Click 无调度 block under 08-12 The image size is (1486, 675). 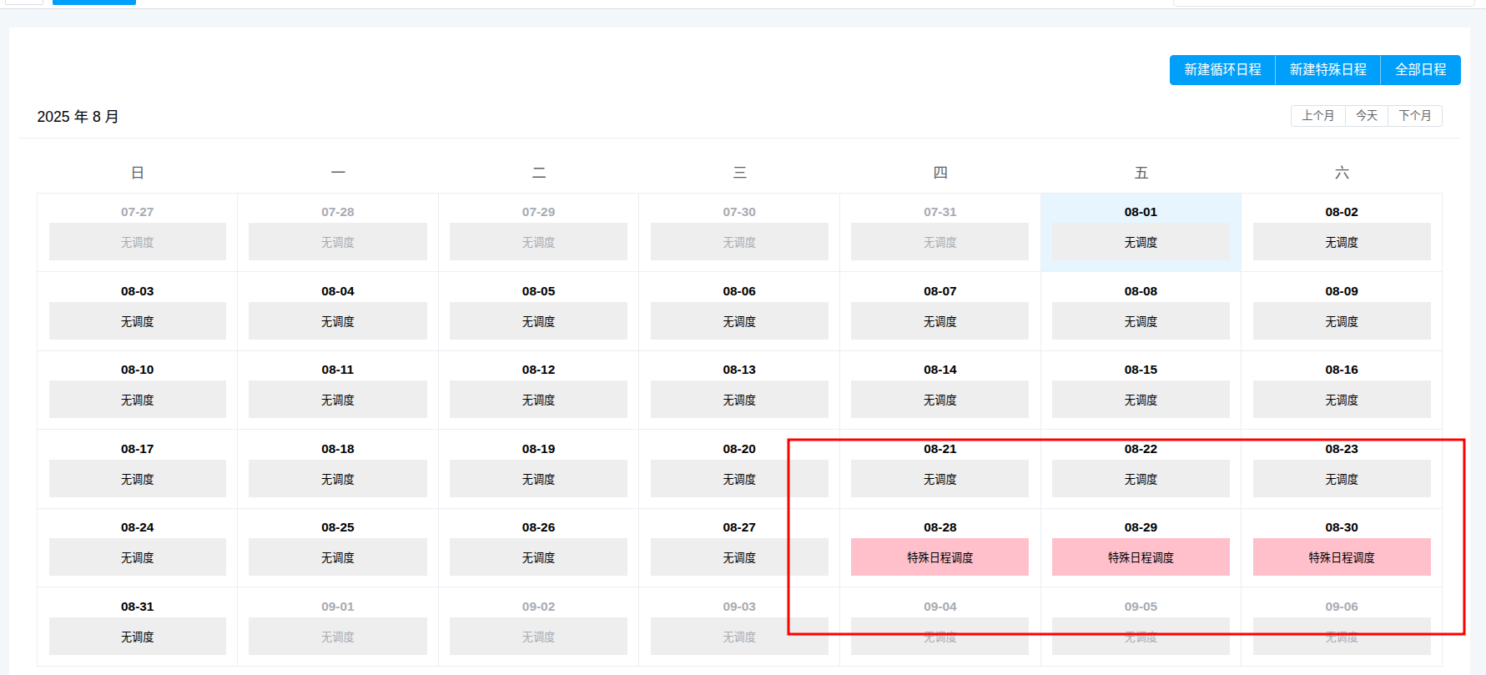tap(538, 400)
